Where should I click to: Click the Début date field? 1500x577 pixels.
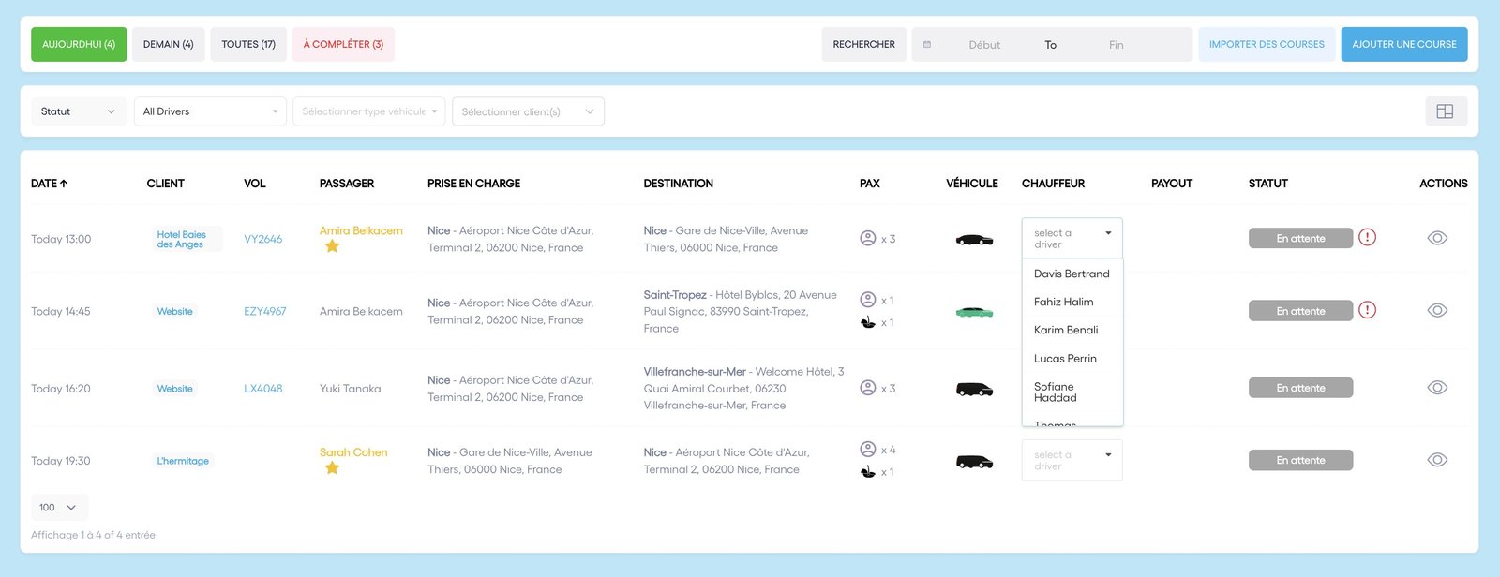click(984, 45)
